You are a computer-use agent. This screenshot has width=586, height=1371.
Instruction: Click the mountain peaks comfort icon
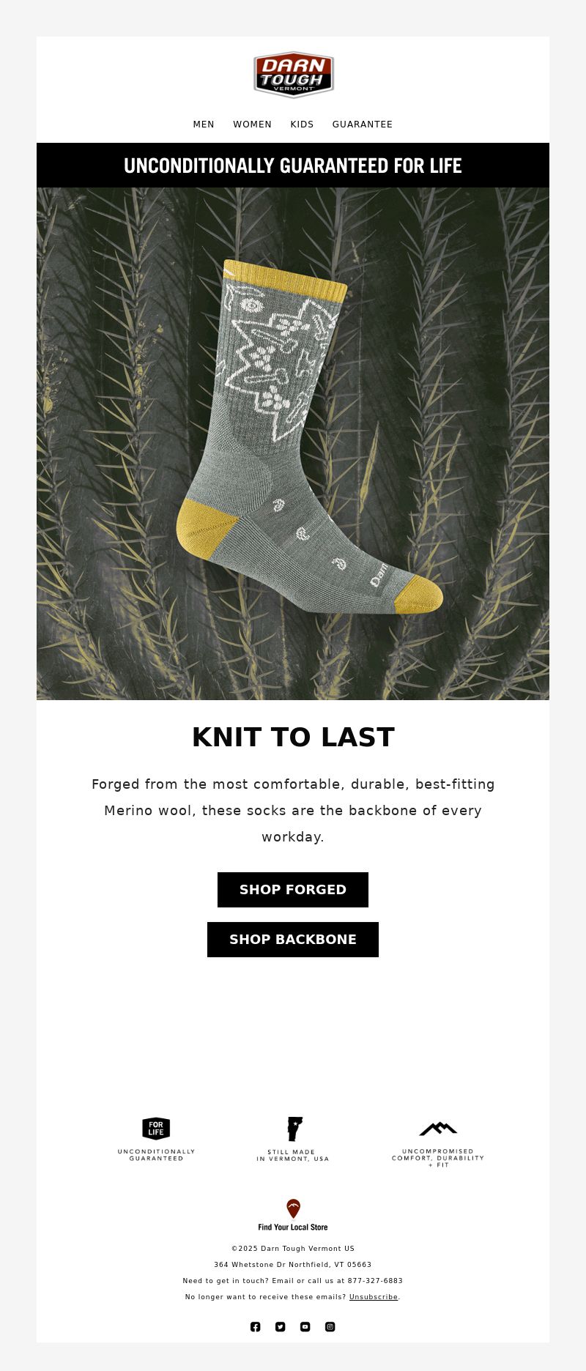438,1129
